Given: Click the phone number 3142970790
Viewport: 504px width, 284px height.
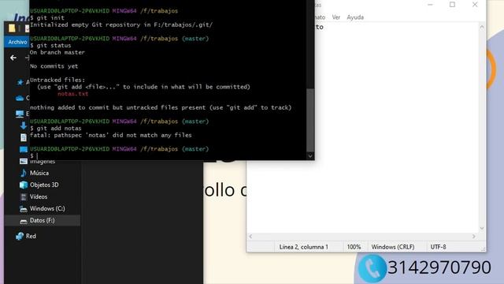Looking at the screenshot, I should [439, 267].
